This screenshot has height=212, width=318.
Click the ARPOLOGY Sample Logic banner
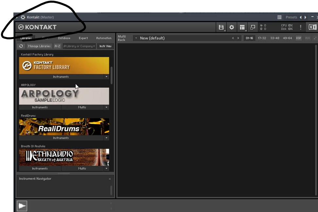[x=64, y=96]
